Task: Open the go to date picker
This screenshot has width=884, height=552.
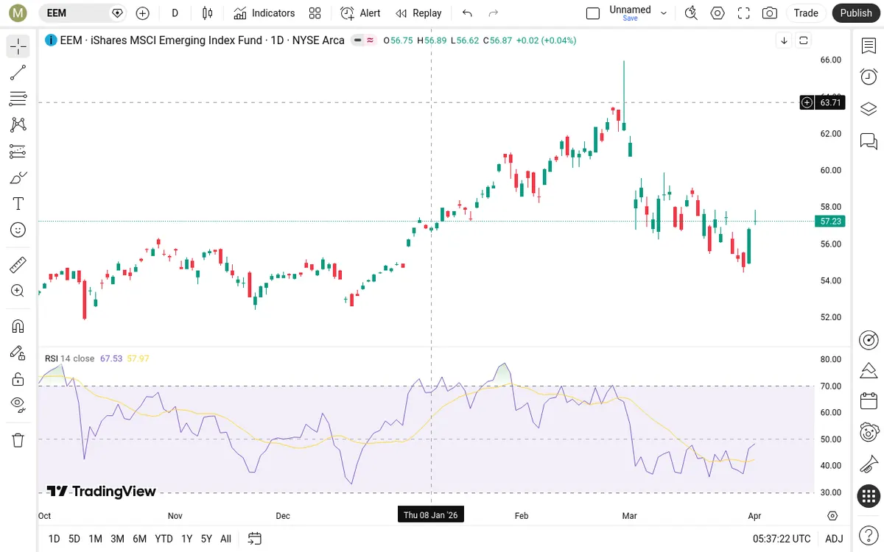Action: [254, 539]
